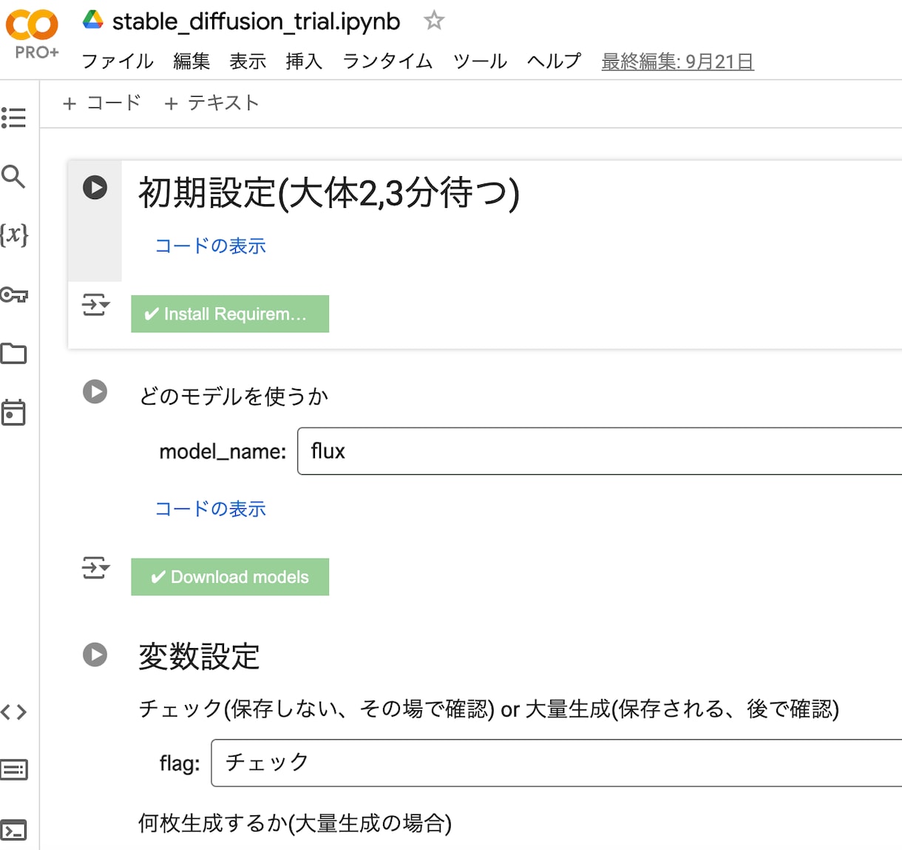Toggle output icon beside Download models
902x850 pixels.
[95, 567]
